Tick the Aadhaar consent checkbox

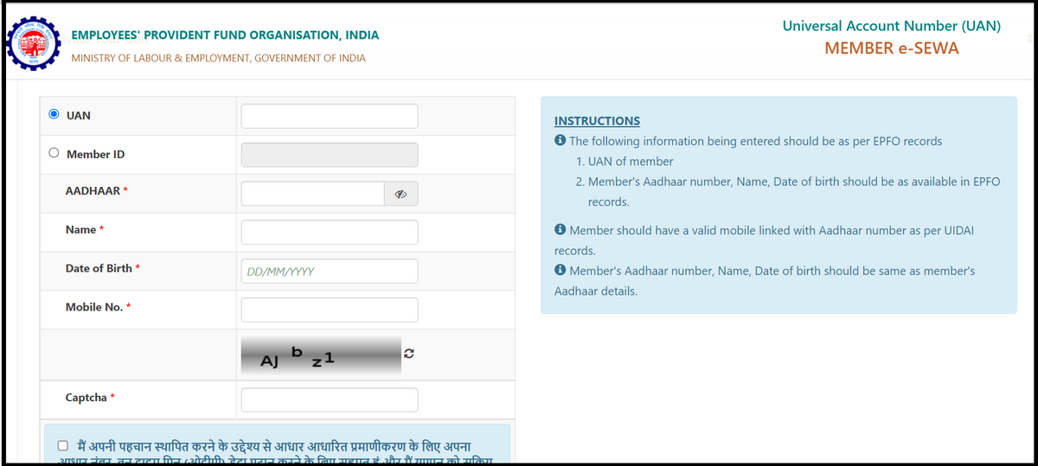click(62, 446)
